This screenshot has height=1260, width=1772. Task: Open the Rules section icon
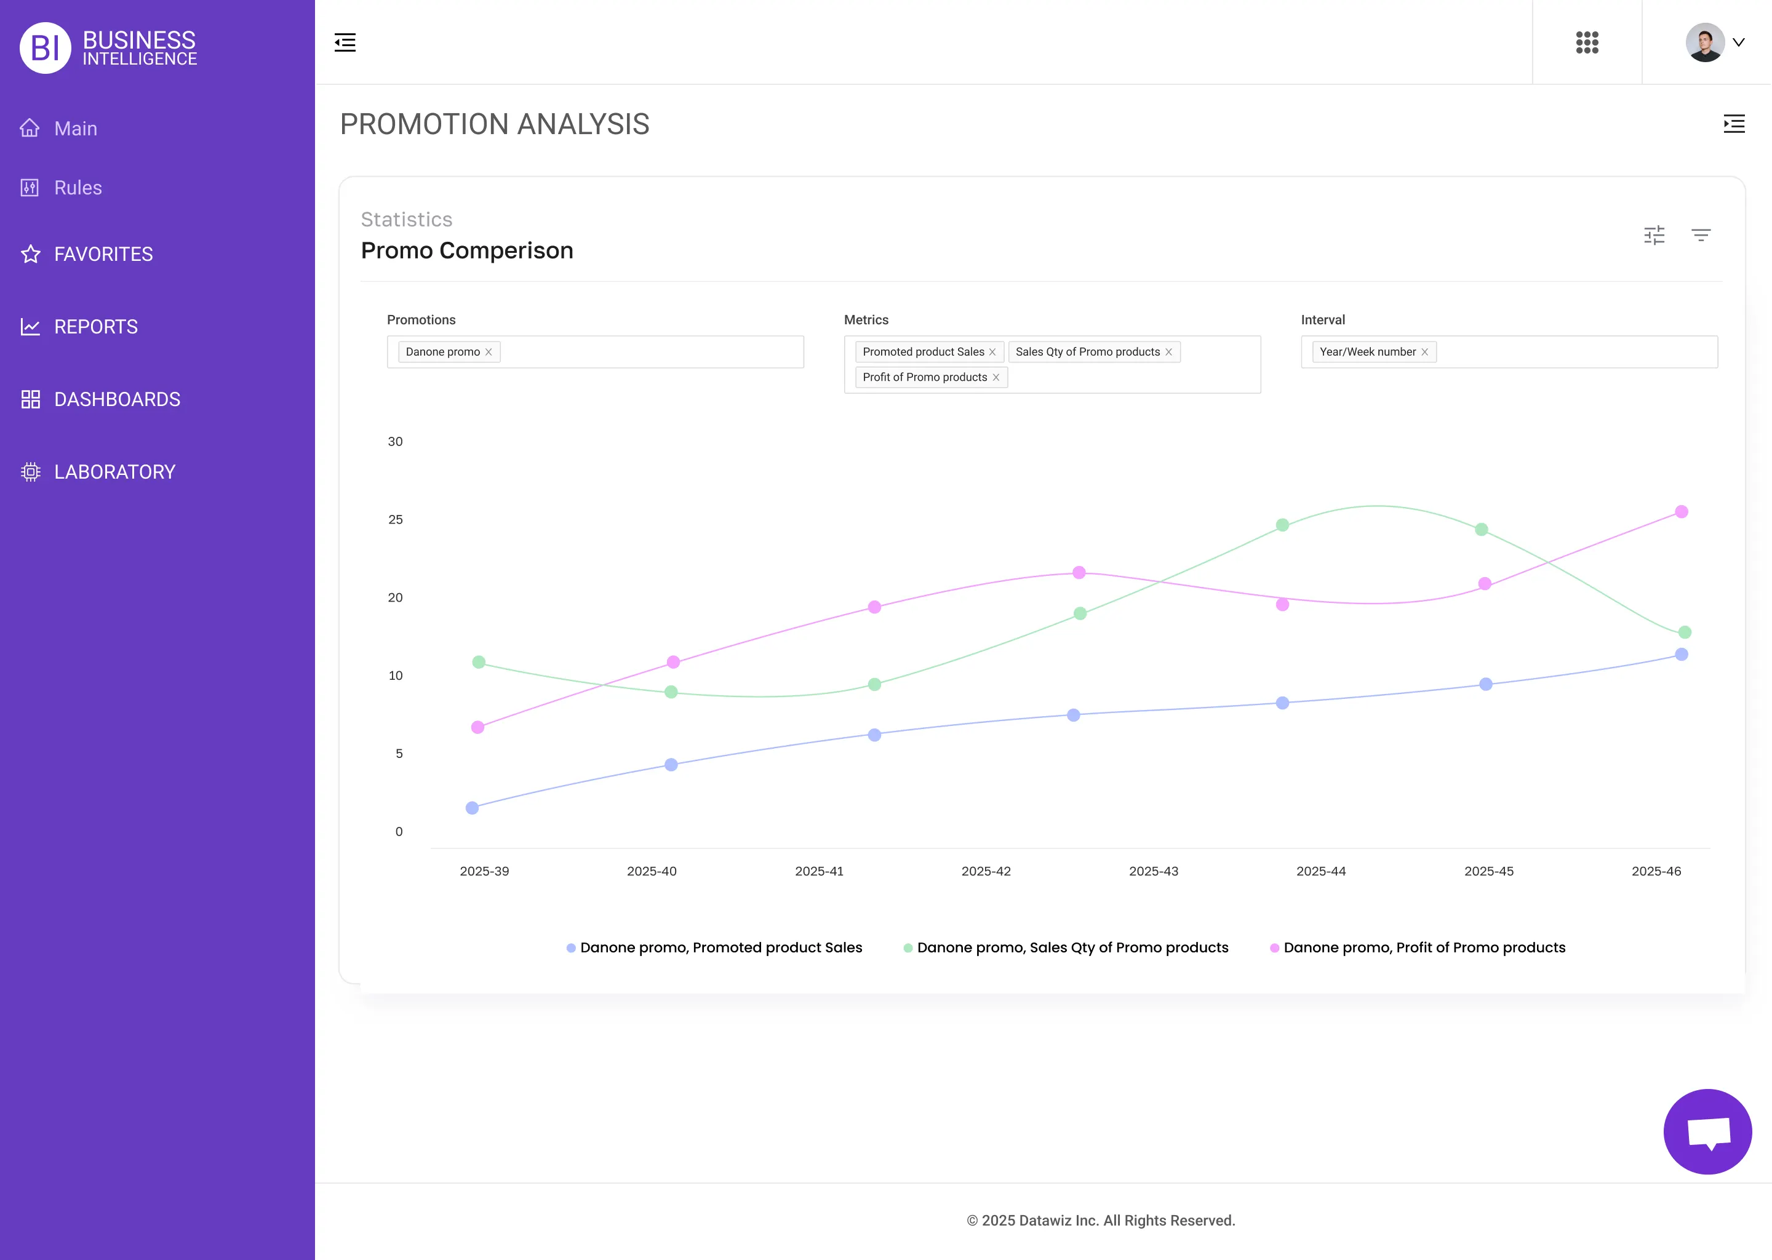(x=30, y=187)
